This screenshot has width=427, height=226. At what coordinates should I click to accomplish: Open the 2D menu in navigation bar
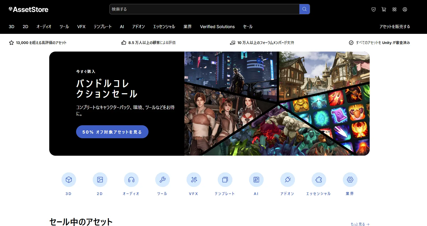25,27
